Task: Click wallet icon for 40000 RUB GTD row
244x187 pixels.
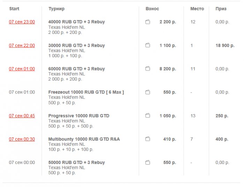Action: 148,22
